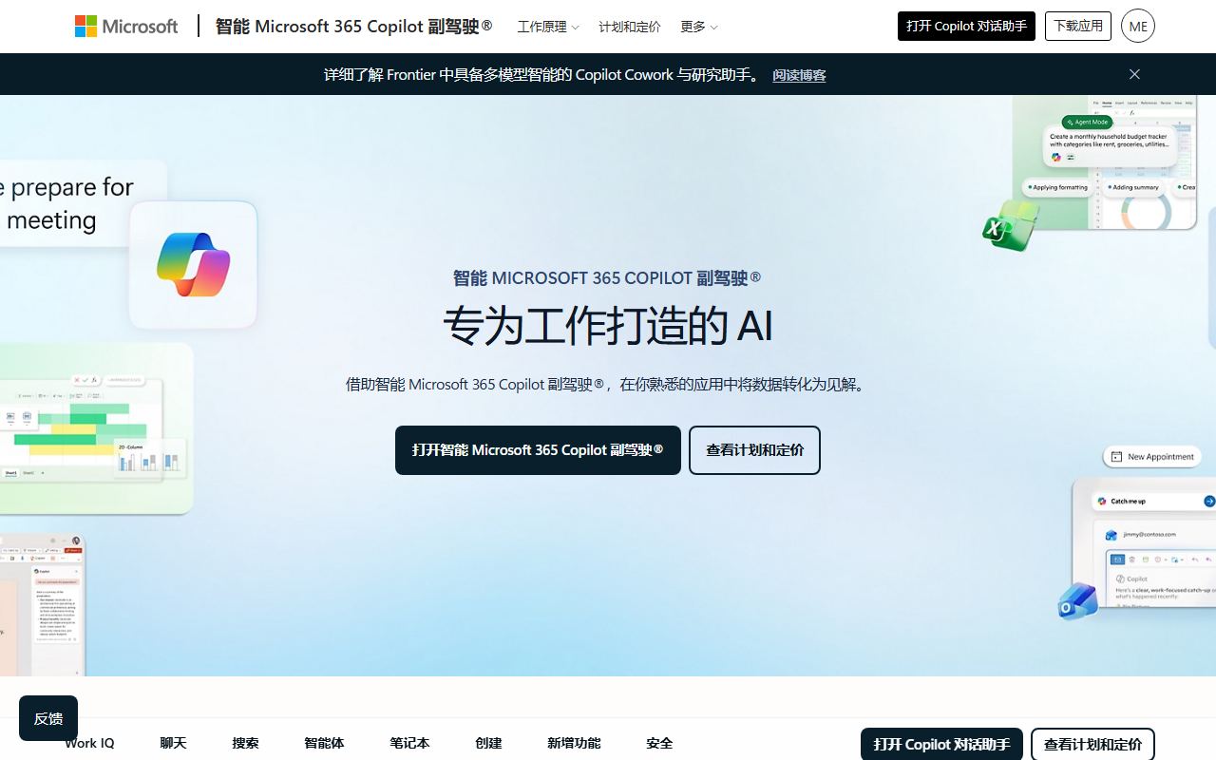Select the 聊天 tab
Screen dimensions: 1216x760
(173, 743)
